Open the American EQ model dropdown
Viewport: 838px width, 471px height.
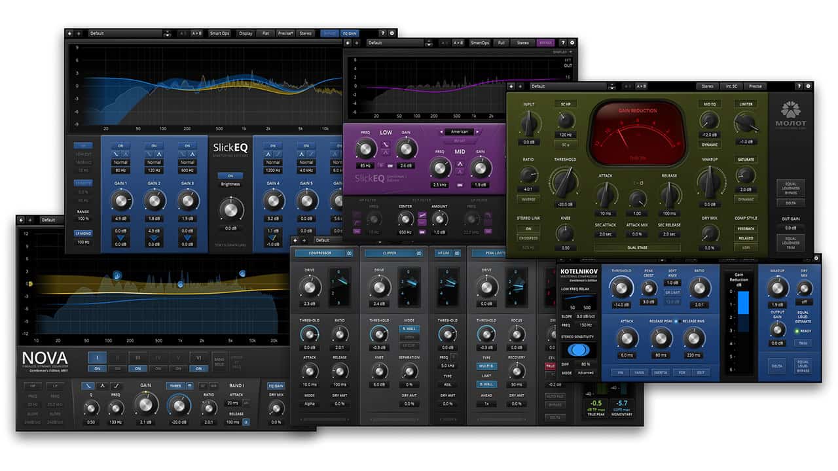pyautogui.click(x=460, y=131)
